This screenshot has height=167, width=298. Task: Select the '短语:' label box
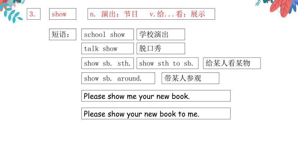(x=62, y=35)
